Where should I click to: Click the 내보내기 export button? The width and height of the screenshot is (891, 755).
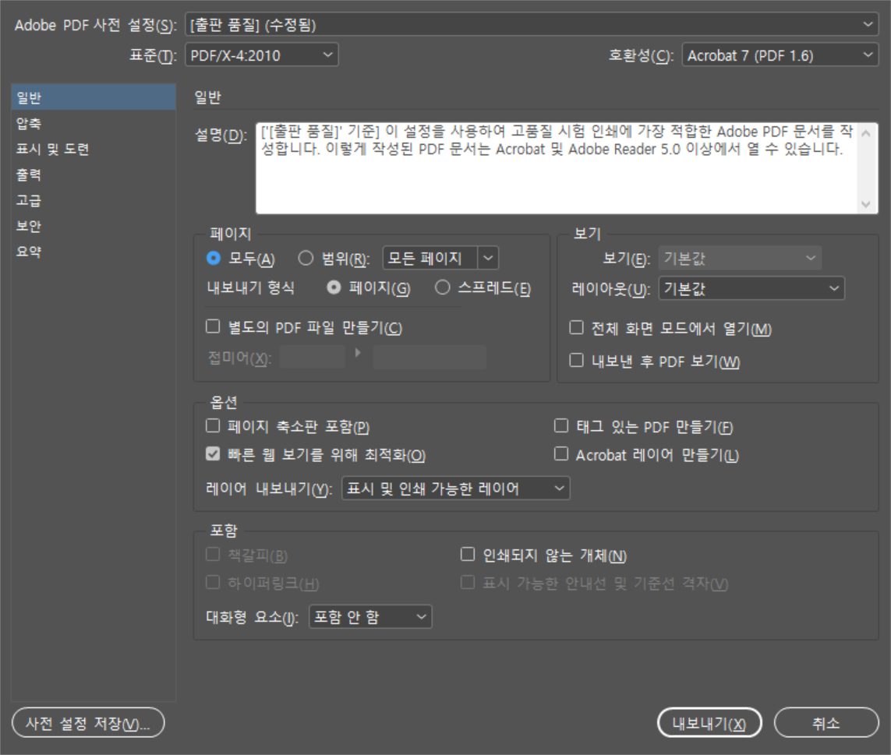709,722
